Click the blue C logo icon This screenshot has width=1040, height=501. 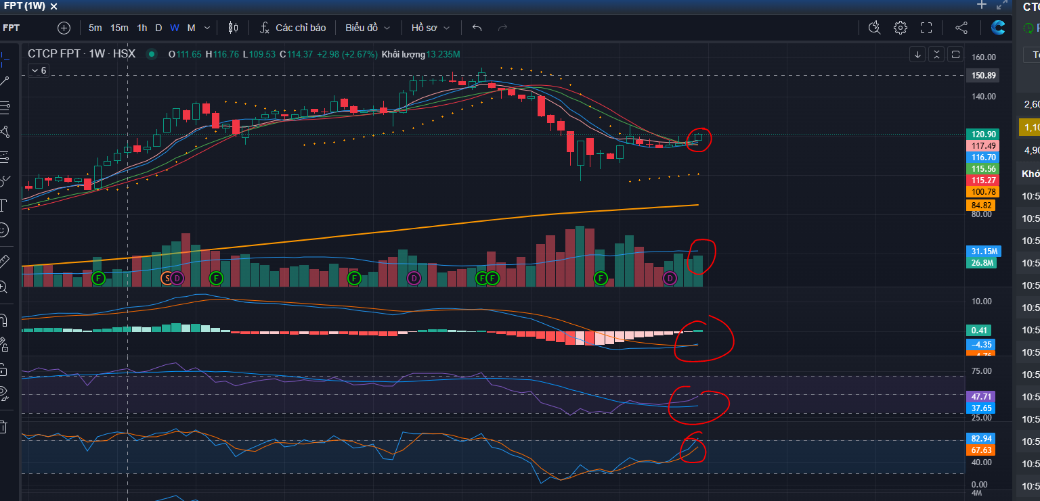[x=997, y=28]
